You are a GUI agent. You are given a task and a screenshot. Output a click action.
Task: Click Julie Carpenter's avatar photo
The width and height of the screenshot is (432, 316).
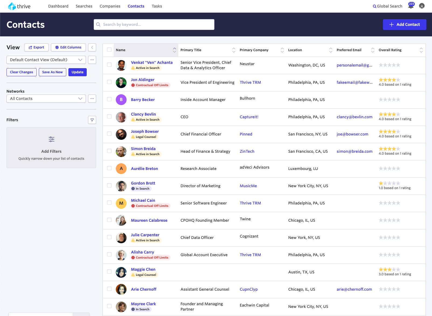(121, 238)
